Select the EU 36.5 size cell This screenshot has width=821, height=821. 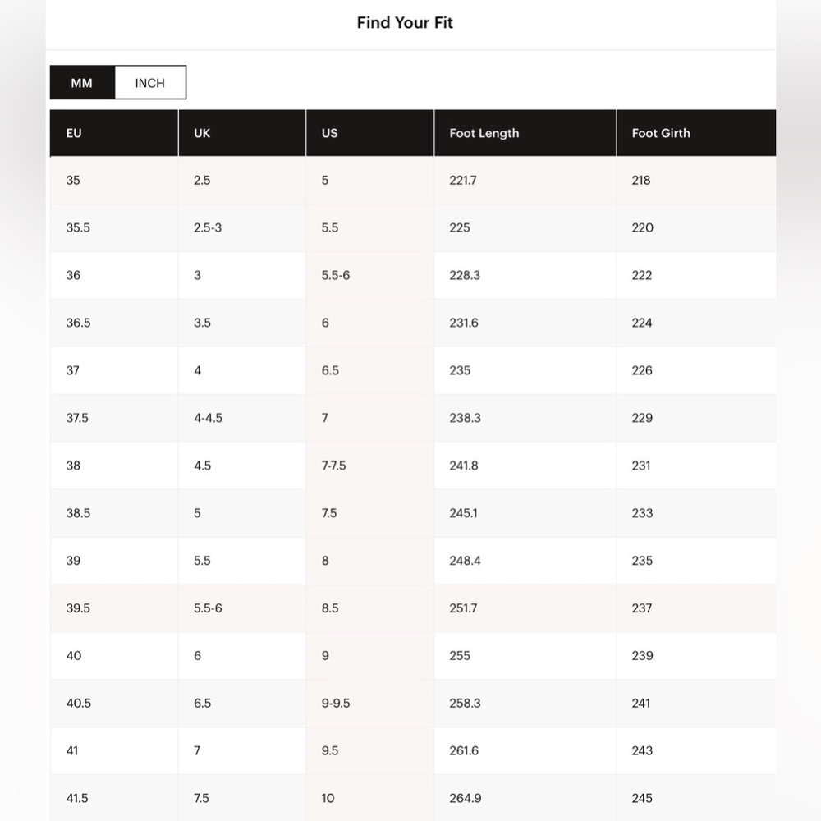pos(114,323)
